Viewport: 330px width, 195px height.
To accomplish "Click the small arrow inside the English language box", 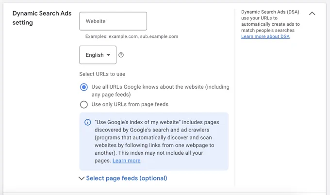I will tap(108, 55).
